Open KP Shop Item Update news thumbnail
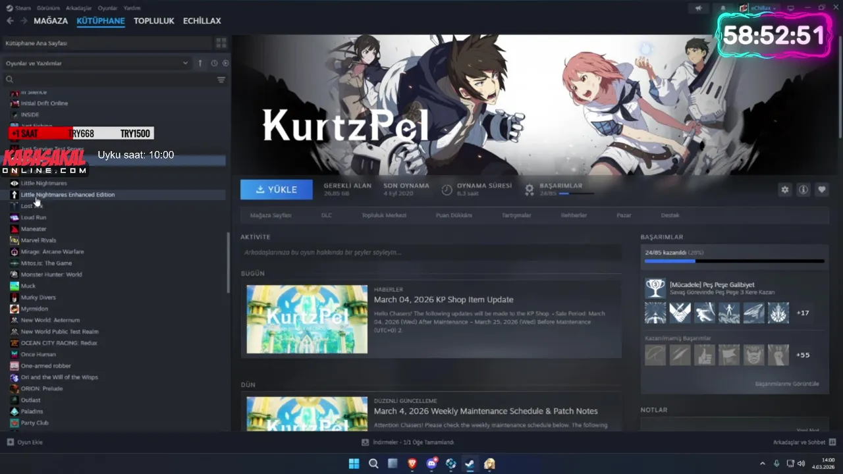 pyautogui.click(x=307, y=319)
